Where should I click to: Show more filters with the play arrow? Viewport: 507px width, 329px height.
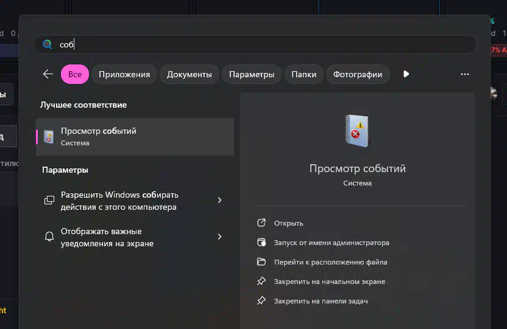tap(406, 74)
